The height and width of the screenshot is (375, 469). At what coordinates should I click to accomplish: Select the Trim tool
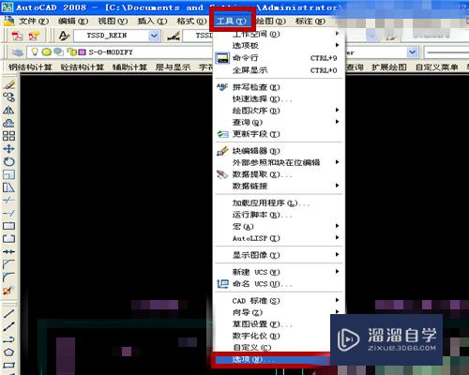click(8, 200)
